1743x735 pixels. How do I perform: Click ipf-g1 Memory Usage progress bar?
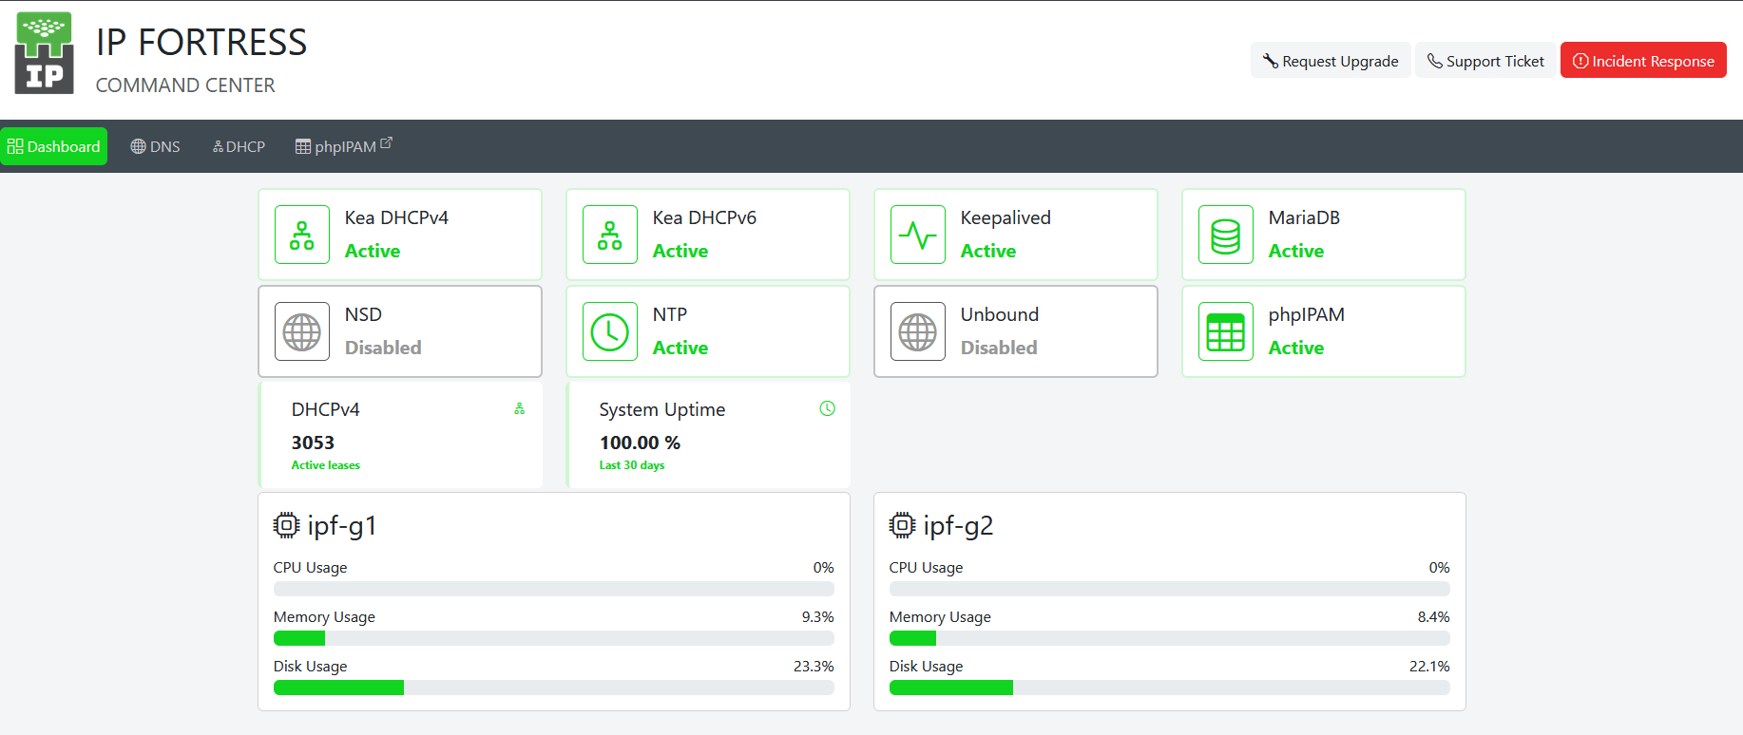[x=554, y=638]
